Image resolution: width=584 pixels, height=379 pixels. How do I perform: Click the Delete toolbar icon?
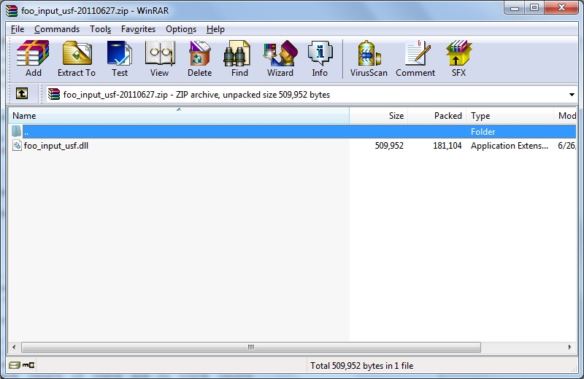click(199, 58)
